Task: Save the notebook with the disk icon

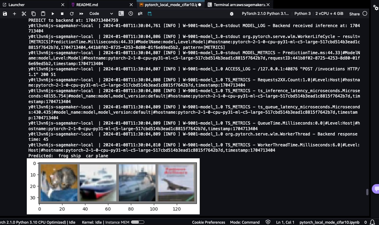Action: tap(5, 14)
